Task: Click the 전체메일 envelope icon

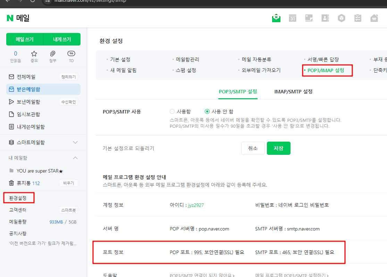Action: [x=11, y=77]
